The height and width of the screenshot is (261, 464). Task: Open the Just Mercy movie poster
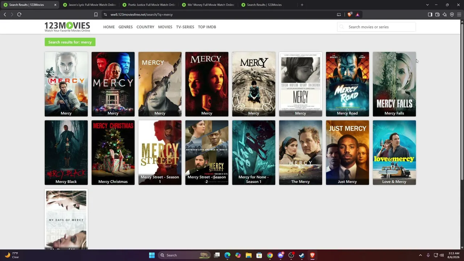click(347, 153)
